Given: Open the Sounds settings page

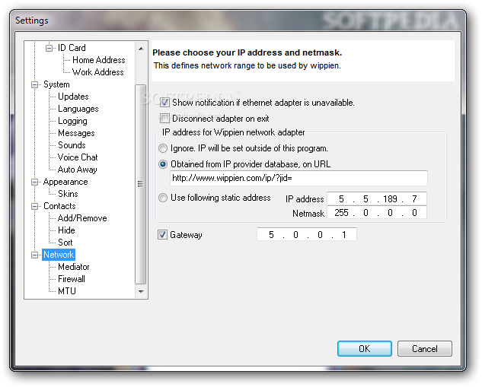Looking at the screenshot, I should (x=72, y=145).
